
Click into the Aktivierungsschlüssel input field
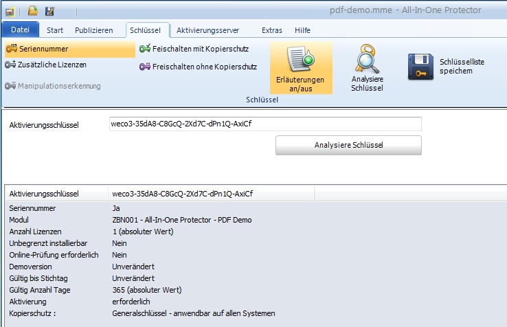coord(264,124)
